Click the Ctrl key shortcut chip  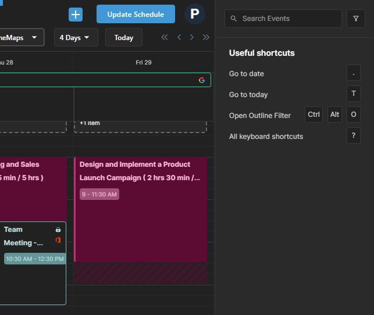(x=314, y=114)
